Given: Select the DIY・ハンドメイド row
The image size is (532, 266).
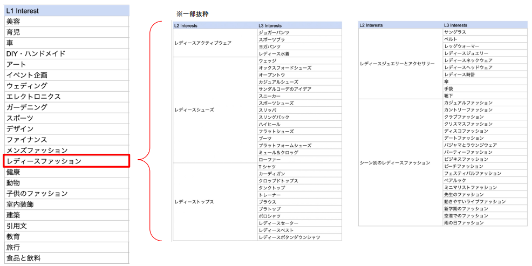Looking at the screenshot, I should point(66,53).
